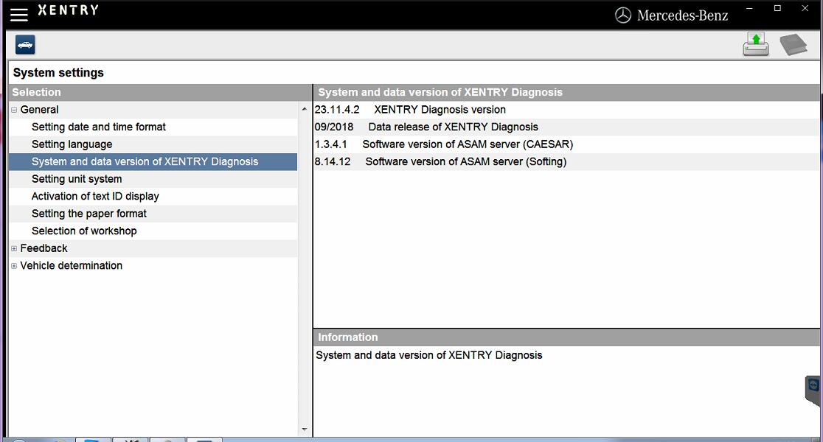Click the selection panel scroll-down arrow
The image size is (823, 442).
pos(305,429)
